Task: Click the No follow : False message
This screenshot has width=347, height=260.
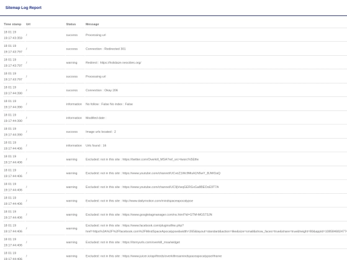Action: pyautogui.click(x=109, y=104)
